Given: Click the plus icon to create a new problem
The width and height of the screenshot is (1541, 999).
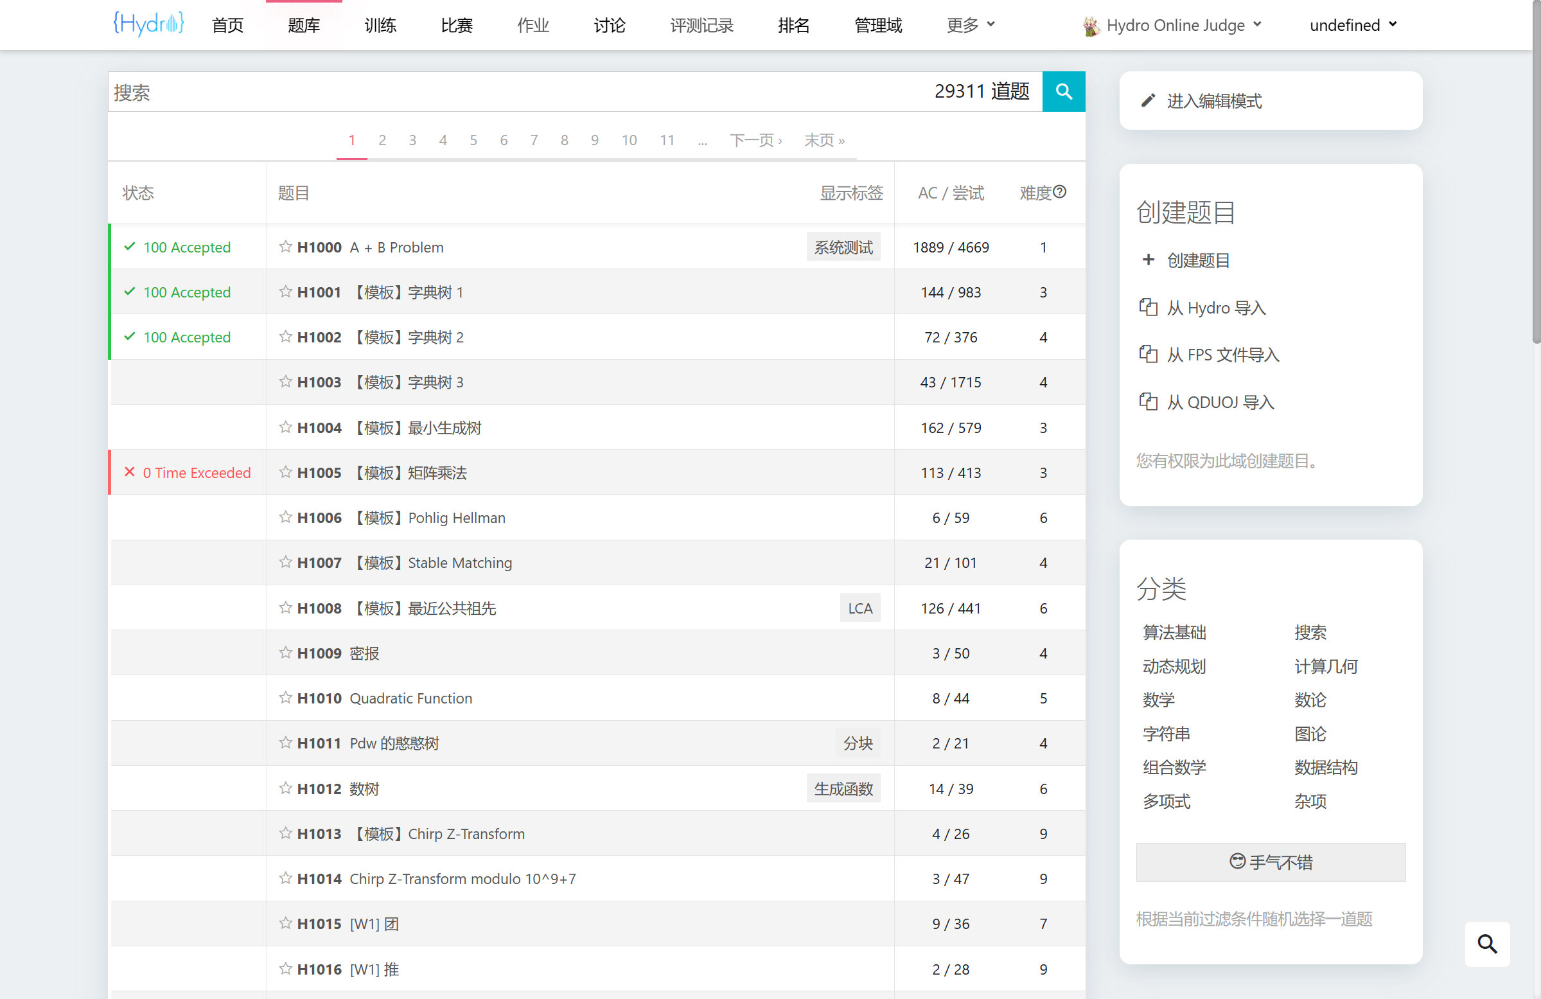Looking at the screenshot, I should click(1149, 260).
